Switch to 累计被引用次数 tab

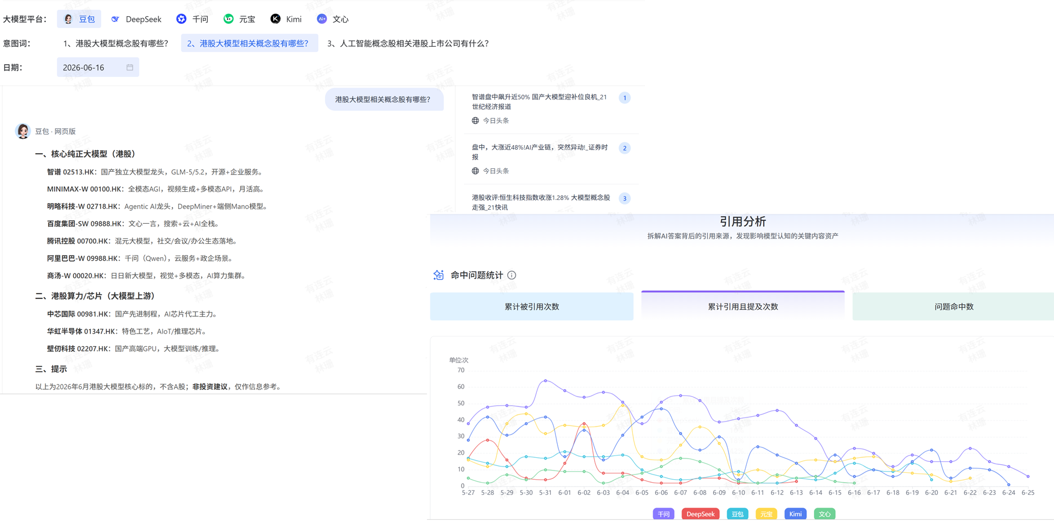coord(532,306)
